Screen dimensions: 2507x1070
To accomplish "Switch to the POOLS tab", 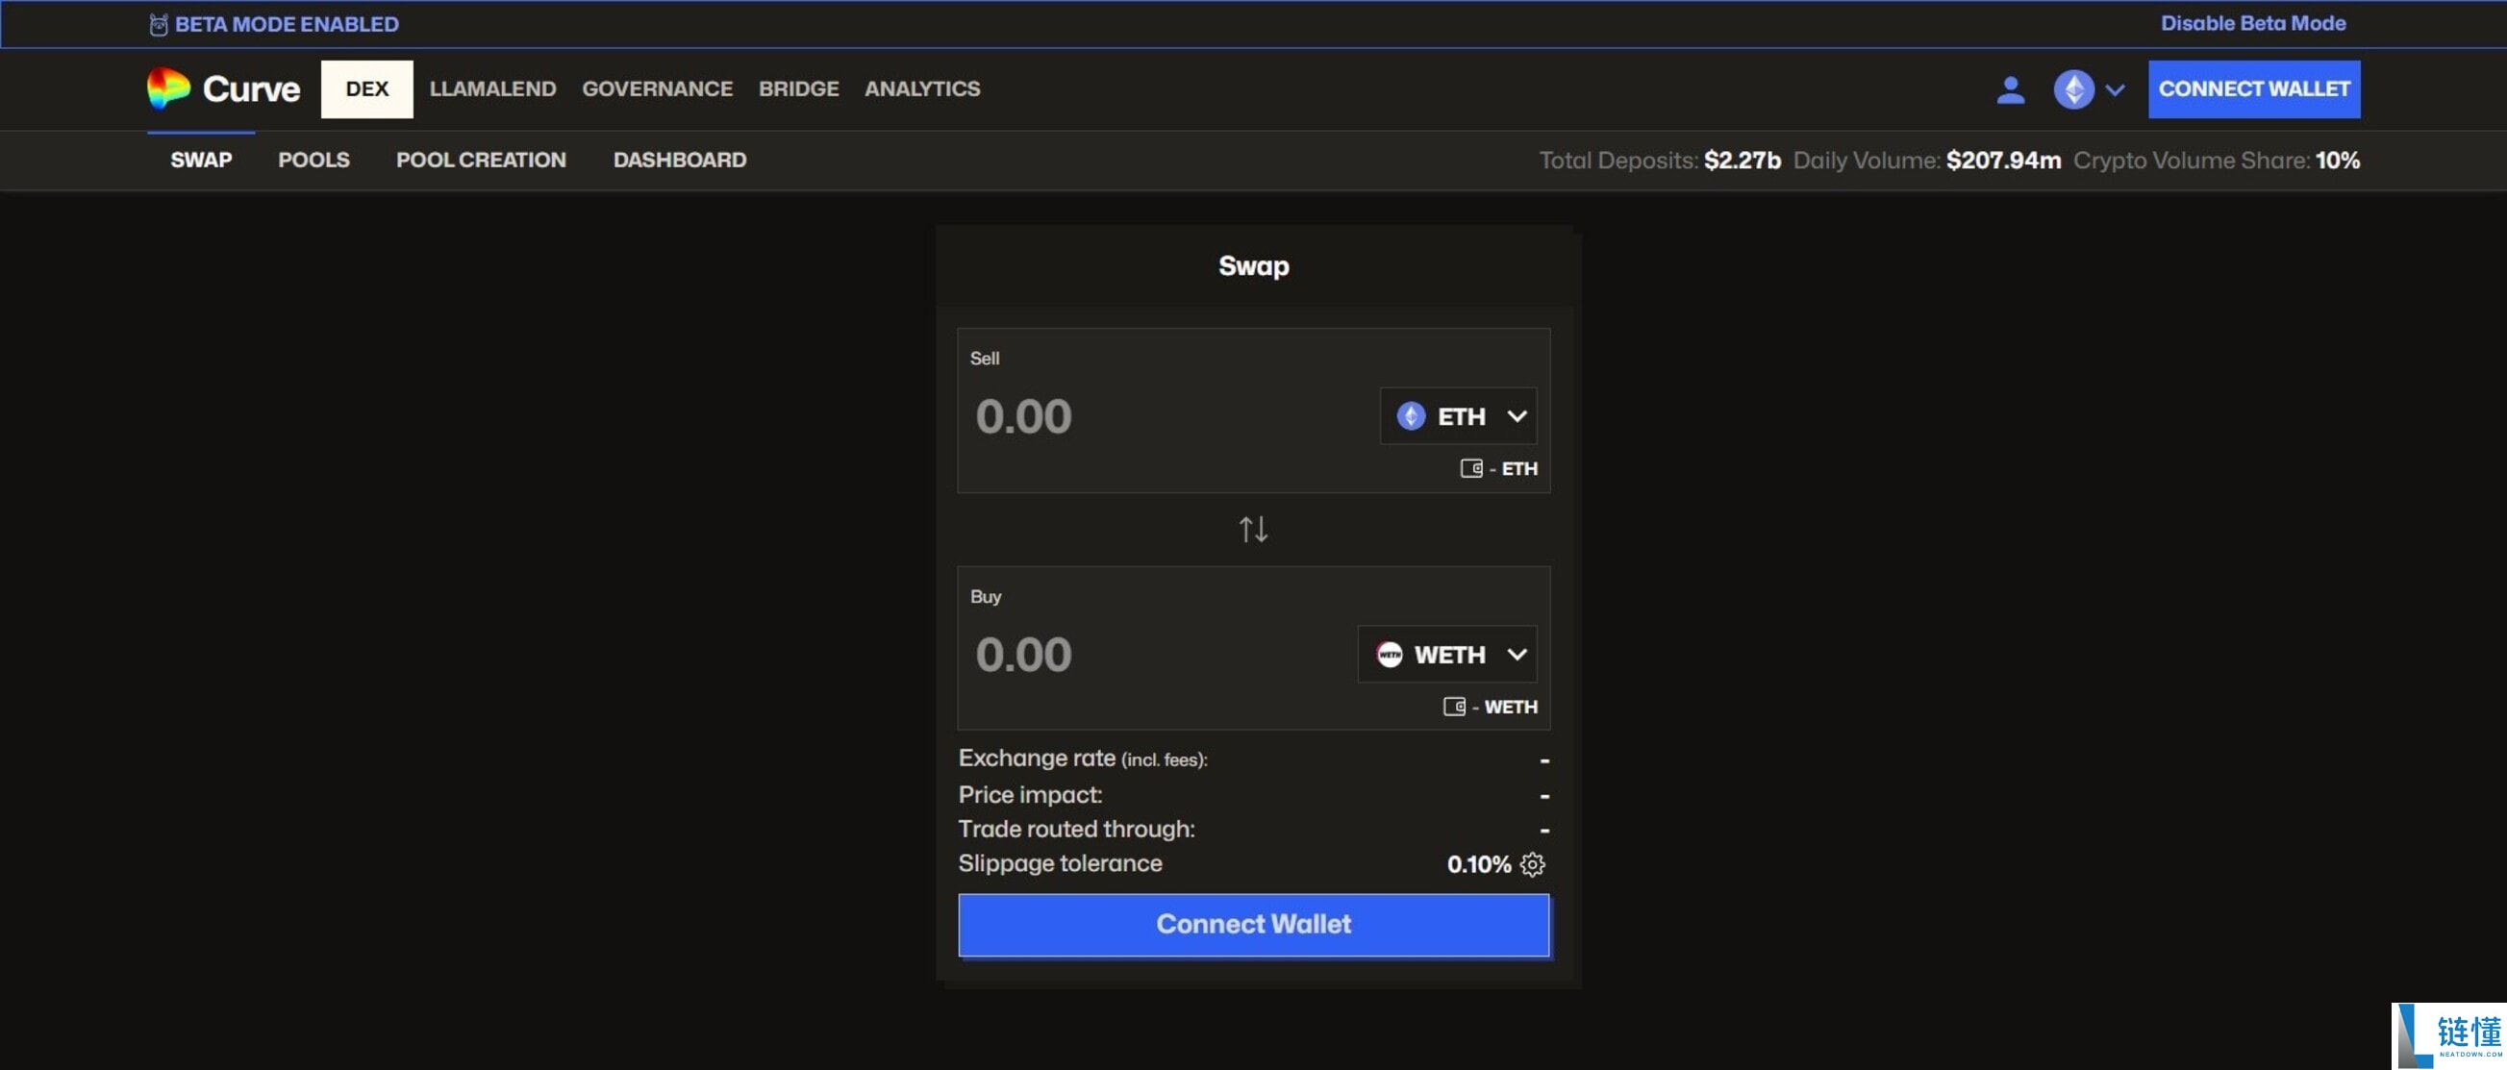I will (313, 160).
